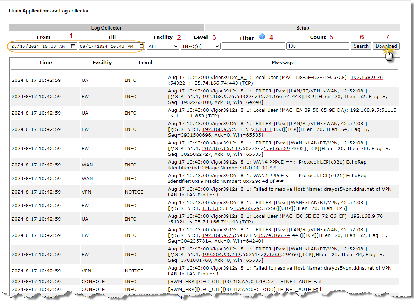Open the calendar picker in the Till field
This screenshot has width=414, height=302.
pos(141,46)
